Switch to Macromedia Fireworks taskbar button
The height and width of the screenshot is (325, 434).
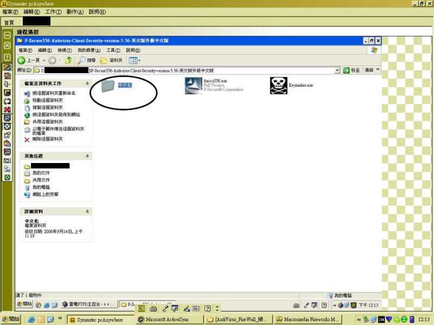(x=308, y=320)
